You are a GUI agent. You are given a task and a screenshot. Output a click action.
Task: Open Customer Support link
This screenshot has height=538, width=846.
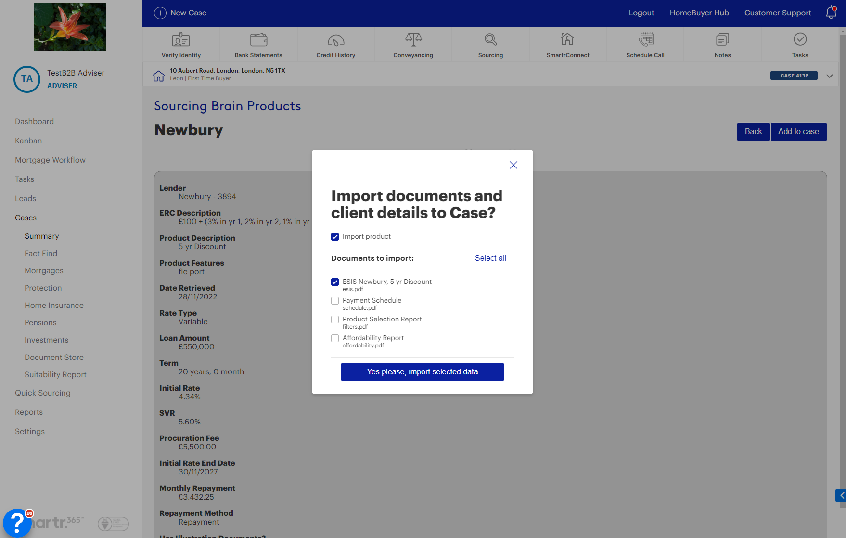pyautogui.click(x=778, y=13)
